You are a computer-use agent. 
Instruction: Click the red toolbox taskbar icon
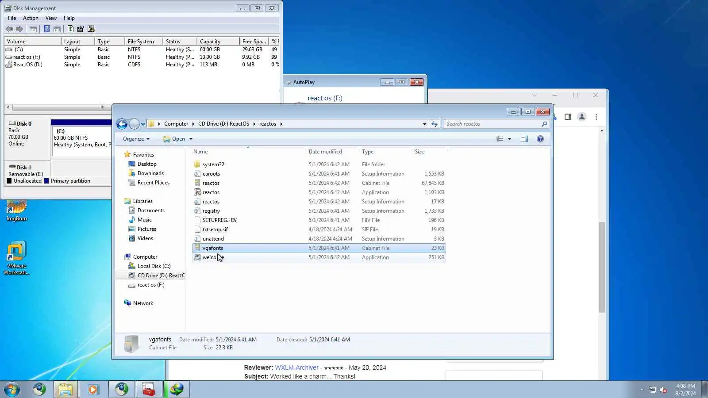(149, 390)
